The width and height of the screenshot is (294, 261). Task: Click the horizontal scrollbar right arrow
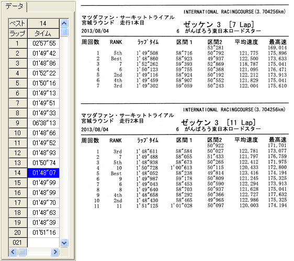55,252
